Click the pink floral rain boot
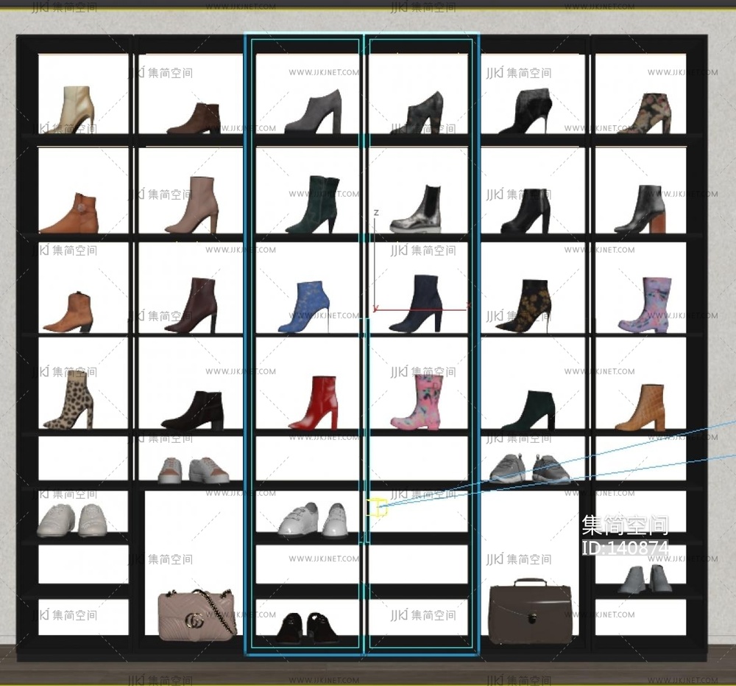 tap(417, 402)
